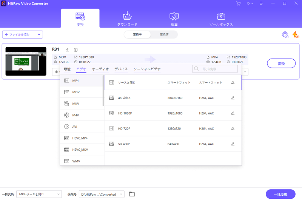Viewport: 302px width, 204px height.
Task: Click the MKV camera icon
Action: pos(66,104)
